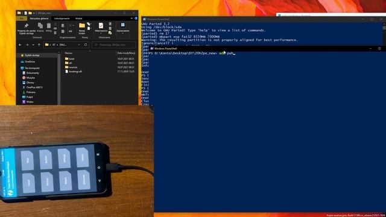Click the delete X icon in Organizowanie group

71,25
